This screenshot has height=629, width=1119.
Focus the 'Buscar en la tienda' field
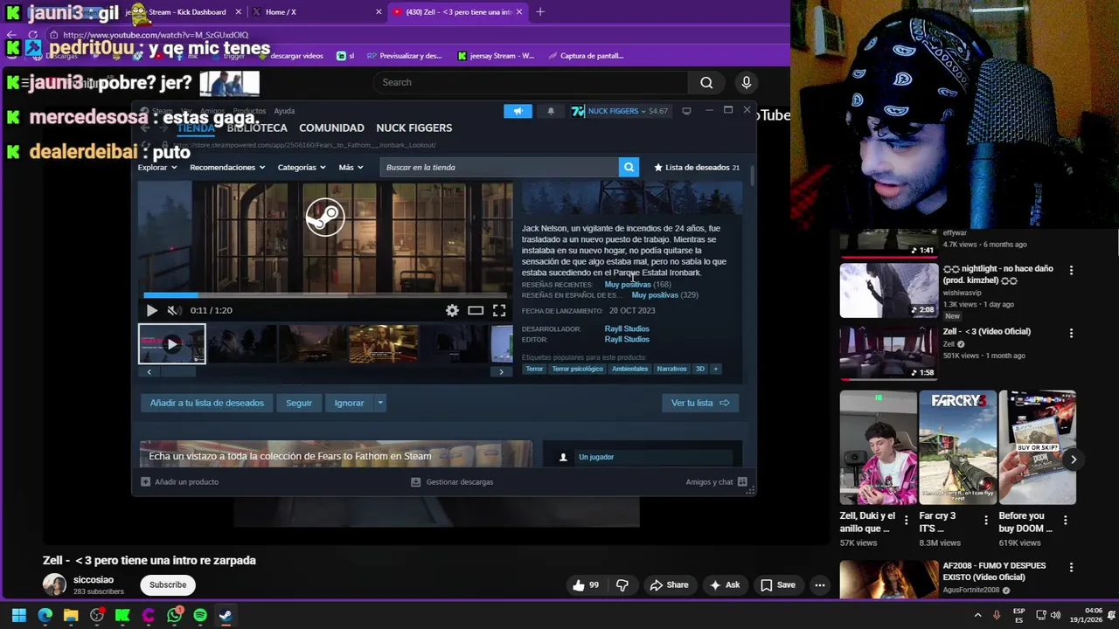point(499,167)
